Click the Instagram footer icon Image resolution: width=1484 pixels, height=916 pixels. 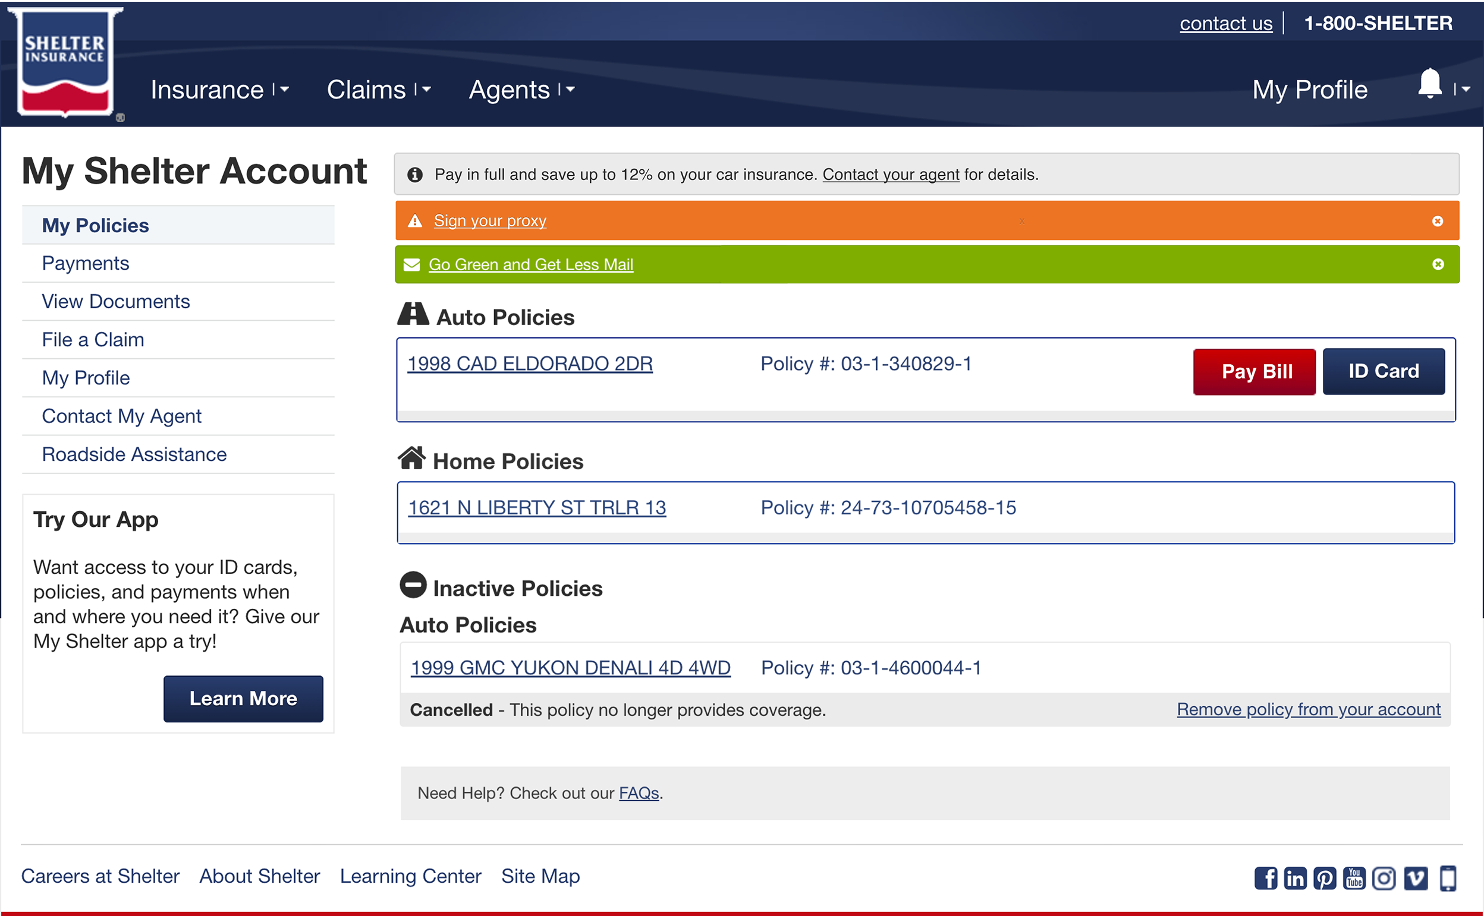1384,878
